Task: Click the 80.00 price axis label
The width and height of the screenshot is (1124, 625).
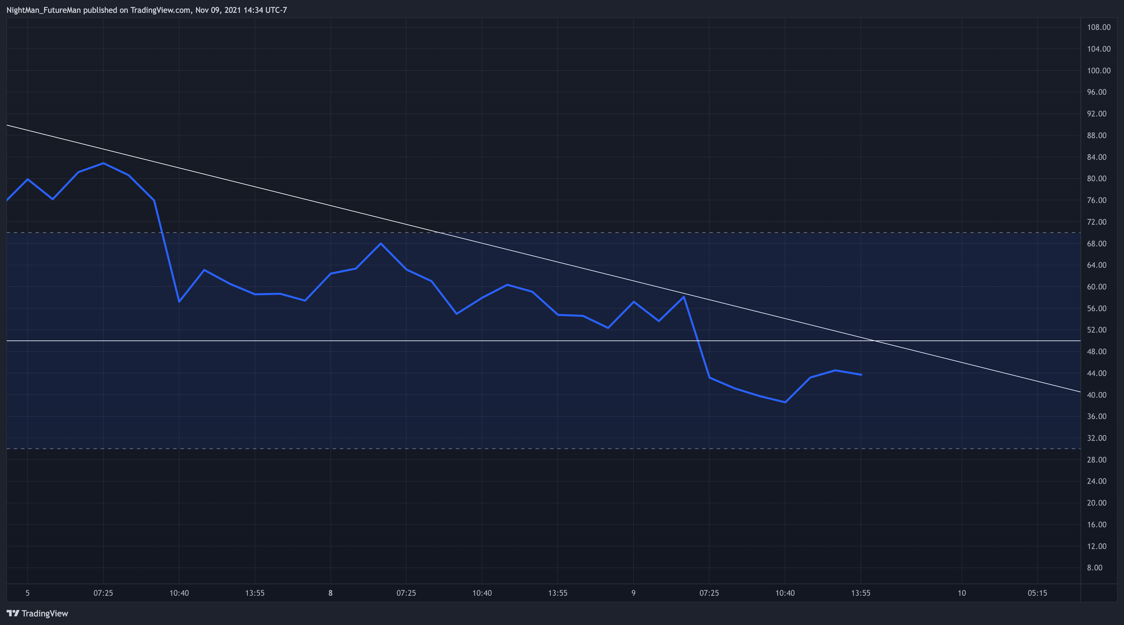Action: point(1097,179)
